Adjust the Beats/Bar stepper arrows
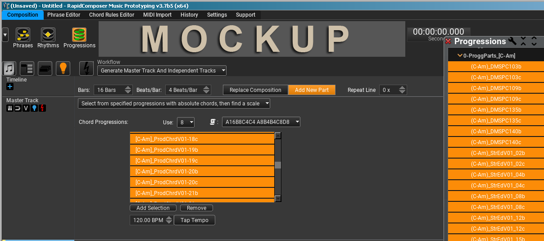The height and width of the screenshot is (241, 544). pyautogui.click(x=207, y=90)
